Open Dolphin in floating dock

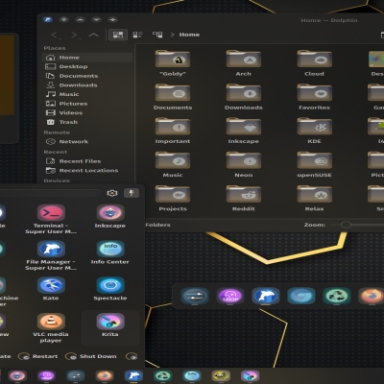pyautogui.click(x=266, y=296)
